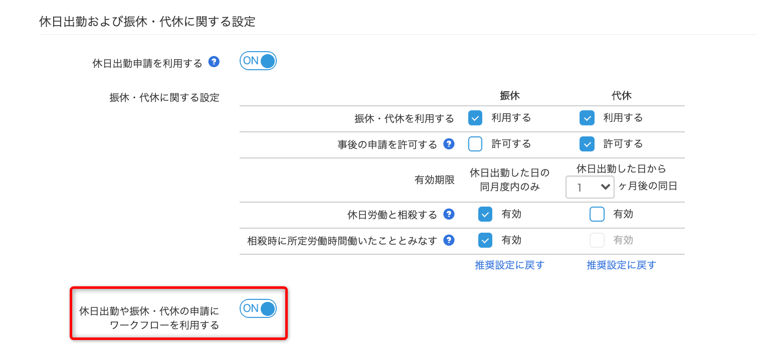The image size is (757, 346).
Task: Click the 振休 column header
Action: tap(510, 96)
